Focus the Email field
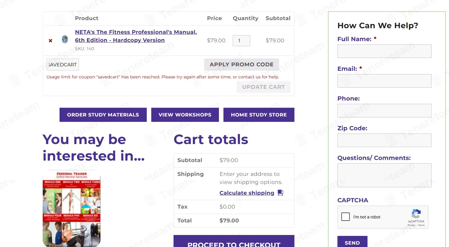 (384, 81)
